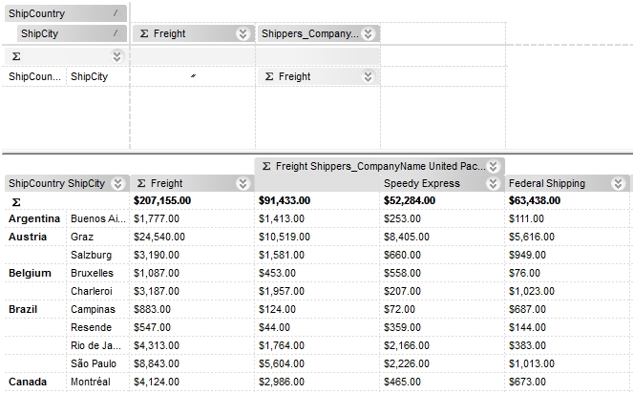633x393 pixels.
Task: Click the sigma icon on Freight field
Action: (x=144, y=33)
